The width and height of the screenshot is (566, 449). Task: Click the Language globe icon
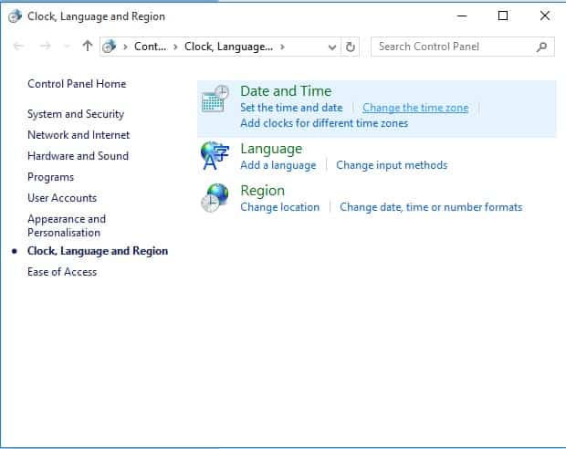[x=215, y=155]
